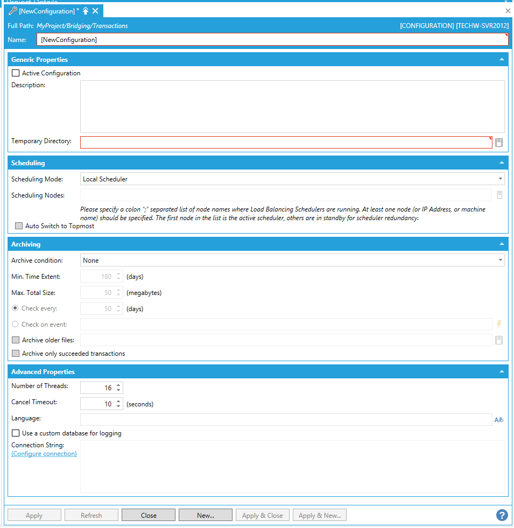Click the Name input field
514x528 pixels.
pyautogui.click(x=272, y=40)
